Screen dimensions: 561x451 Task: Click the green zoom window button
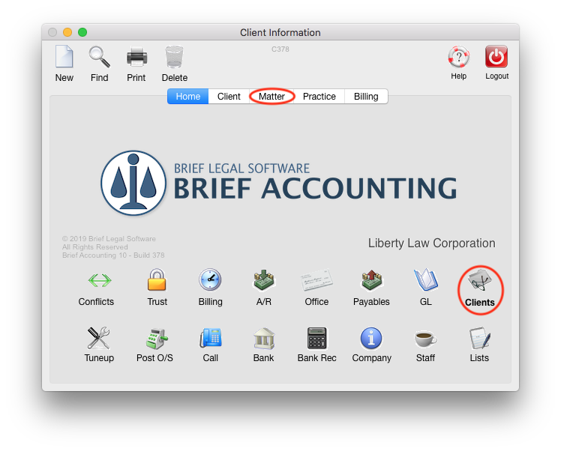82,32
